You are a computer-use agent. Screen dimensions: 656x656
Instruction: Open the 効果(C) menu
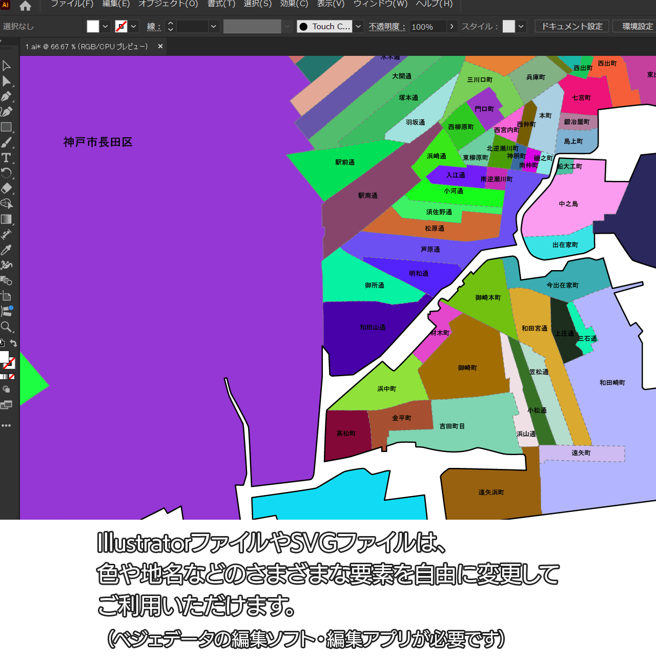pyautogui.click(x=294, y=4)
